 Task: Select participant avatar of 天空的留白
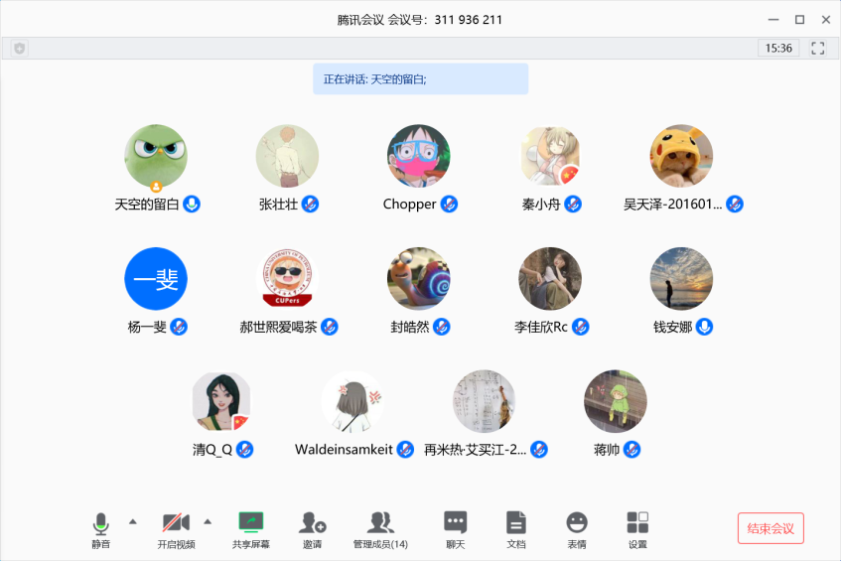(x=156, y=156)
